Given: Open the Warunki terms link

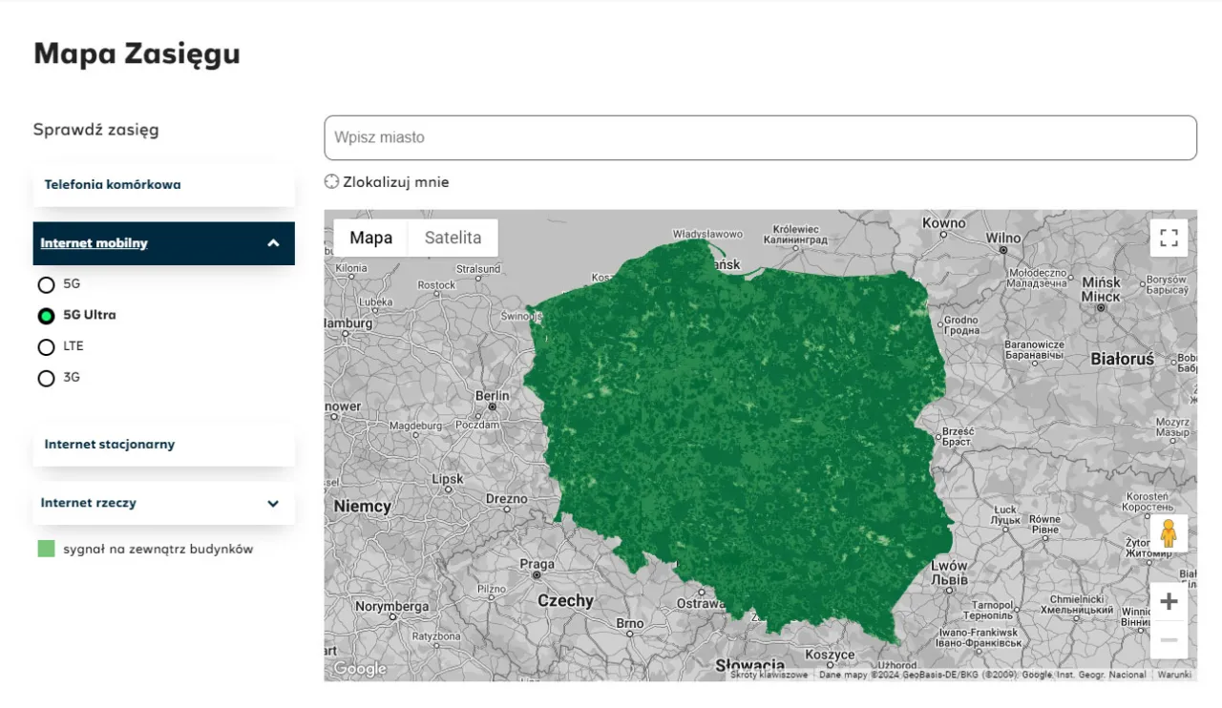Looking at the screenshot, I should coord(1174,675).
